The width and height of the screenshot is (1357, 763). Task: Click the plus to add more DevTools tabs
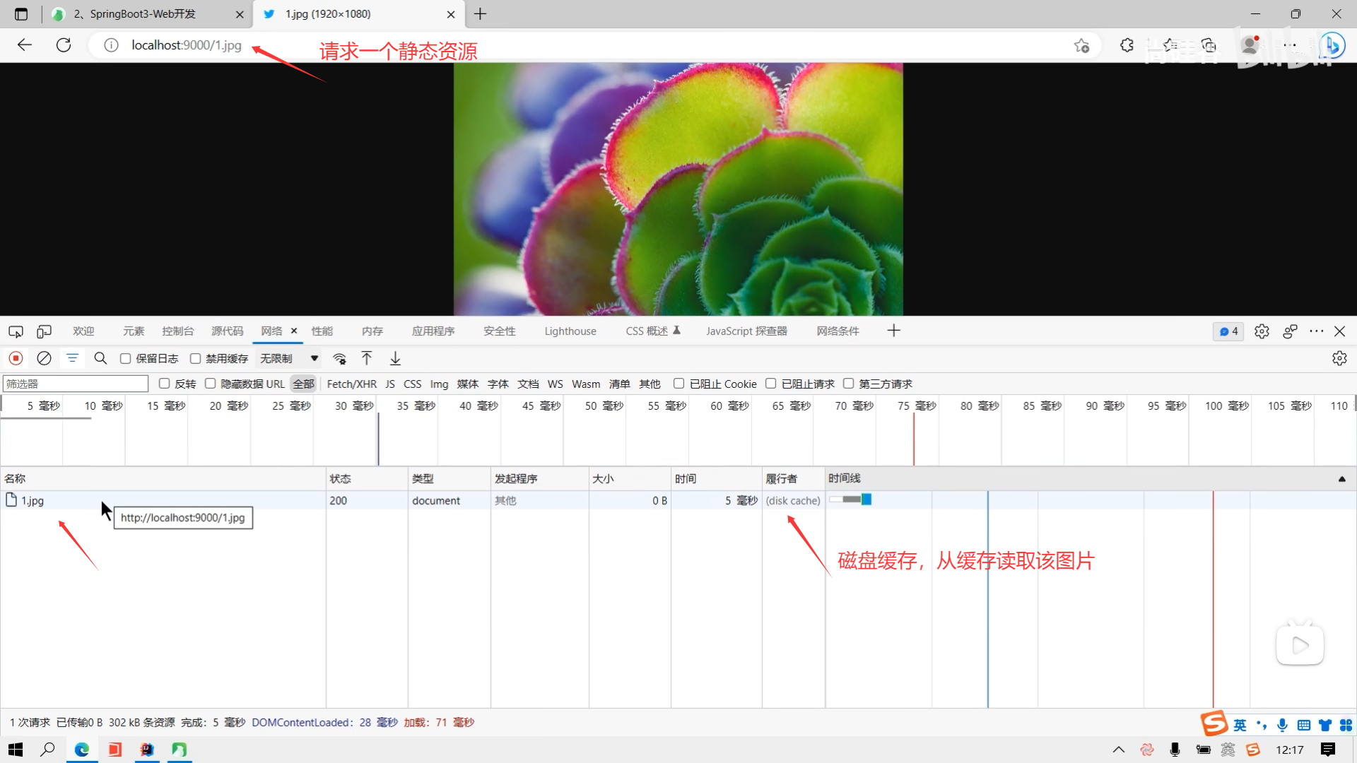893,331
